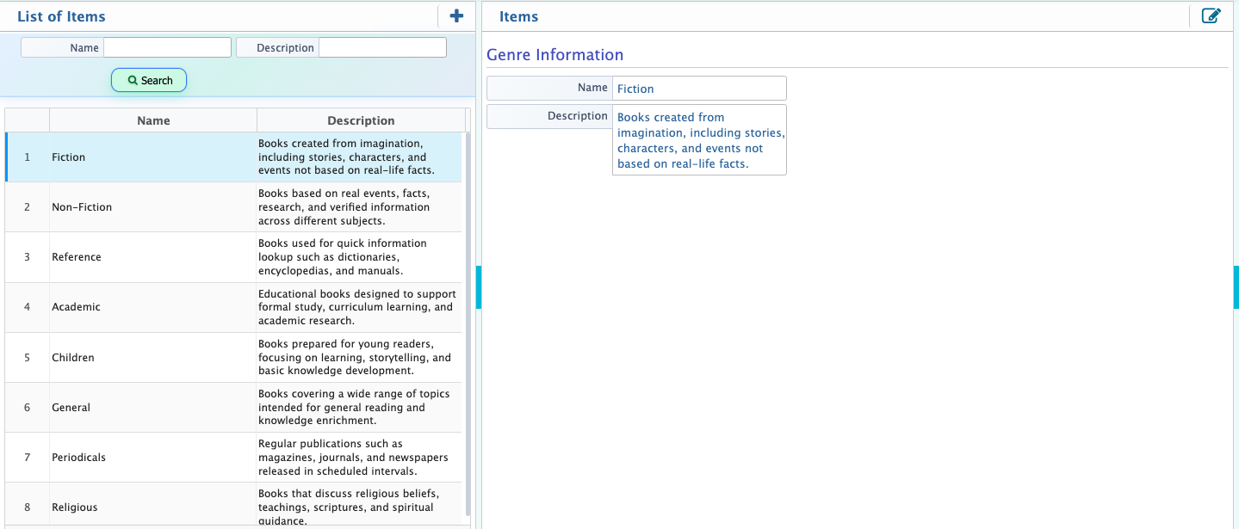Sort by the Description column header

[x=361, y=120]
